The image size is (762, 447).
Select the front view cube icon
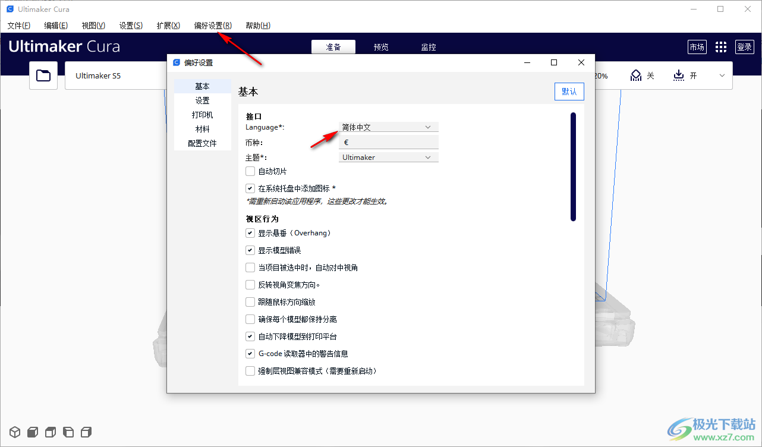coord(33,432)
